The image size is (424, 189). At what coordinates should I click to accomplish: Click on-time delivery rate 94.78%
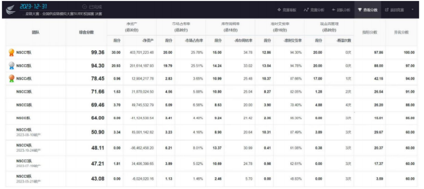click(296, 66)
